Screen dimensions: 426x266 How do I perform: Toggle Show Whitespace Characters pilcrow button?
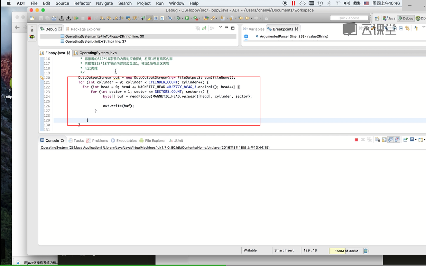click(162, 18)
